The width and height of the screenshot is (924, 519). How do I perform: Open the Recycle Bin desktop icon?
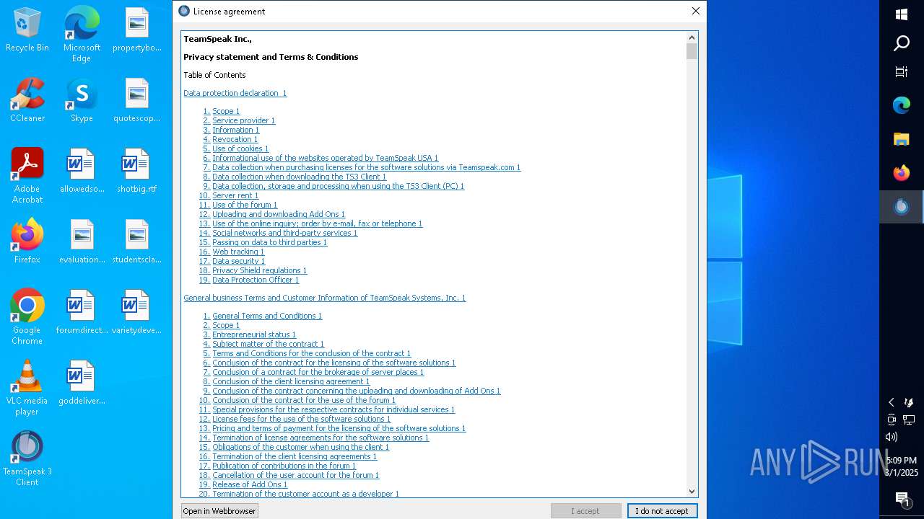pos(27,30)
